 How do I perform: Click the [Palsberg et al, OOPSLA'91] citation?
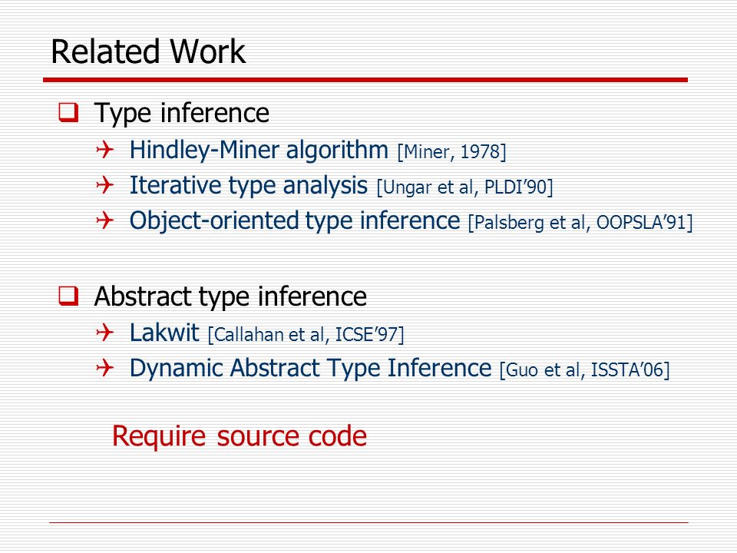(x=580, y=223)
